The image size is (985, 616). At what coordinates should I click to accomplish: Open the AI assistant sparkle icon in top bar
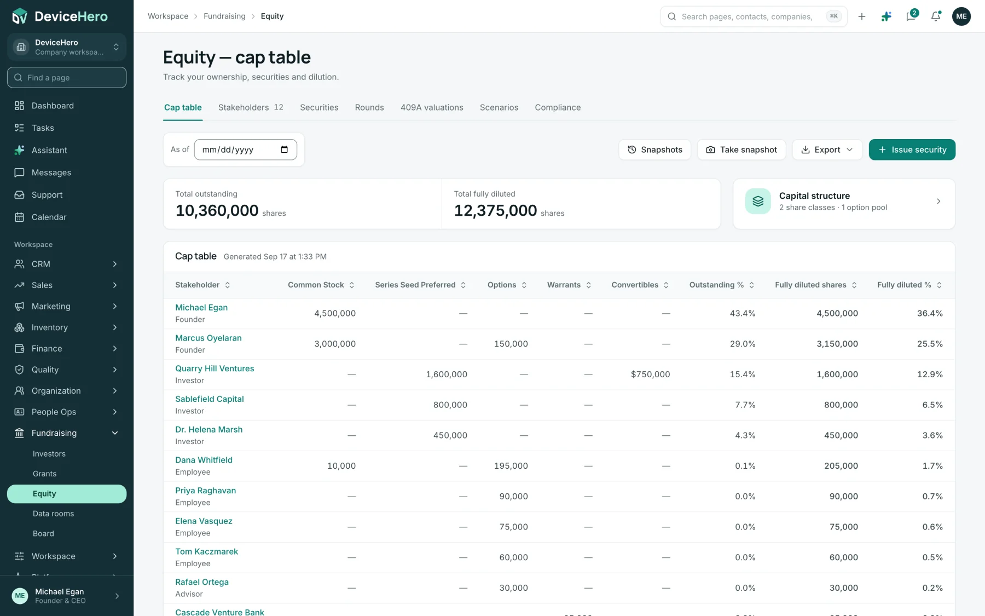click(887, 16)
